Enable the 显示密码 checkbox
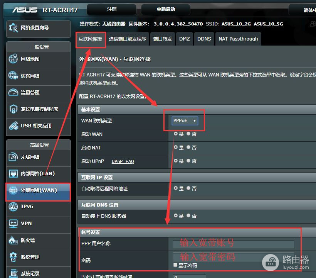 (175, 265)
